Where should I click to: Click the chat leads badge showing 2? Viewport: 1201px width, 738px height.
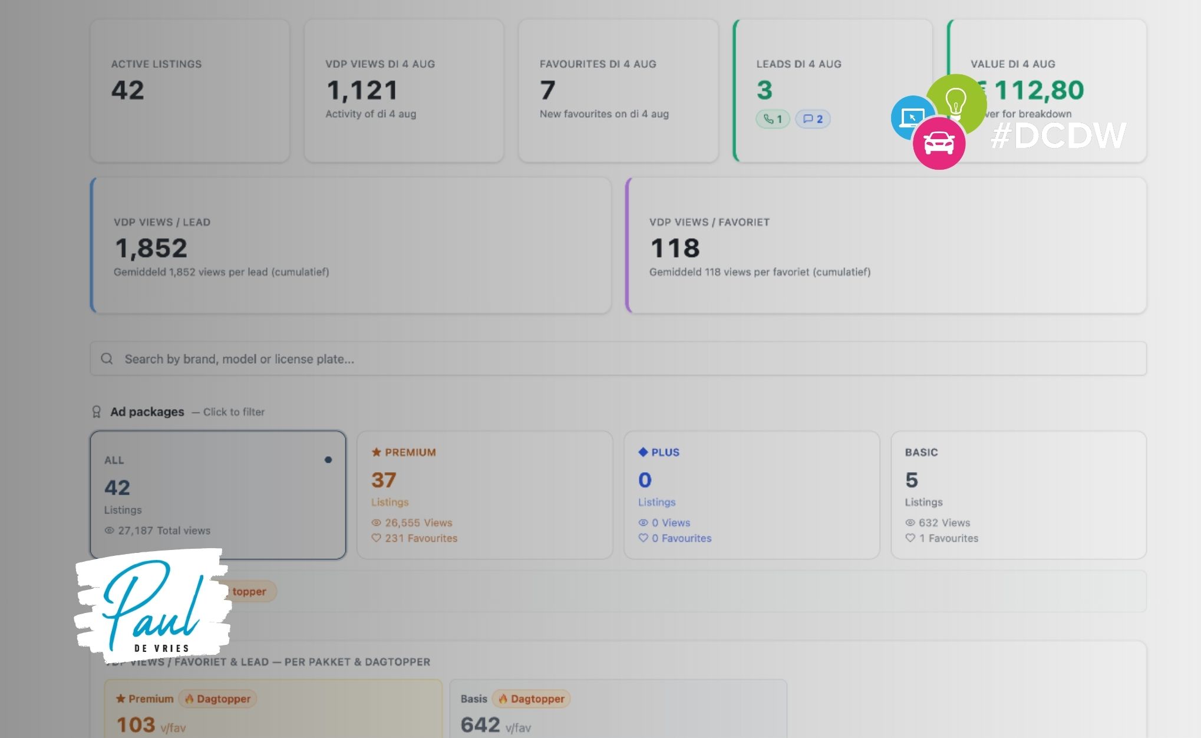813,119
